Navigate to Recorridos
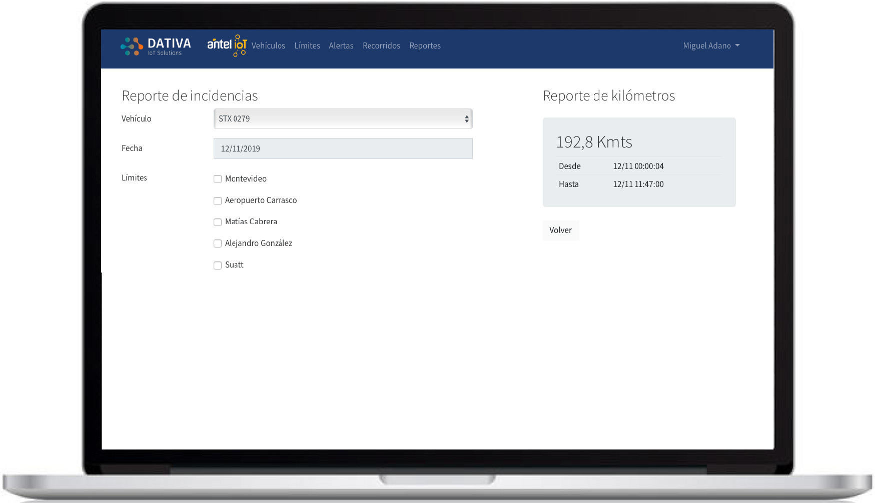 (x=381, y=45)
